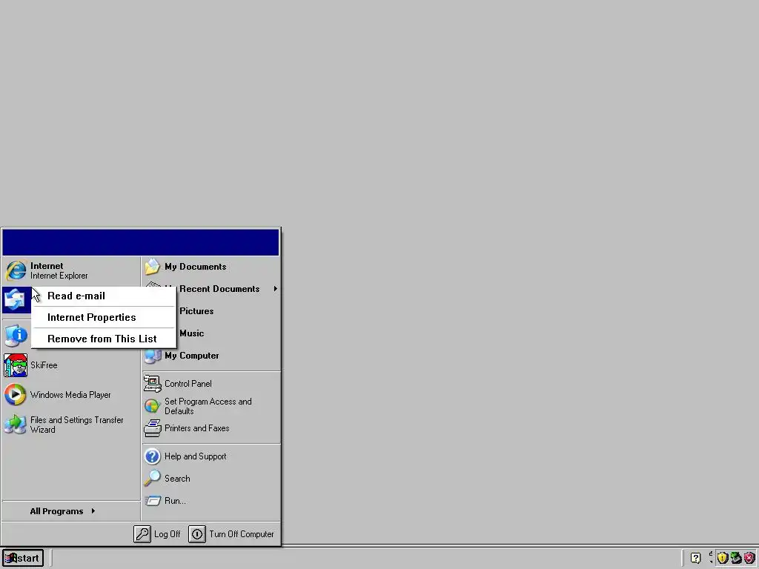The height and width of the screenshot is (569, 759).
Task: Click Safely Remove Hardware tray icon
Action: coord(736,558)
